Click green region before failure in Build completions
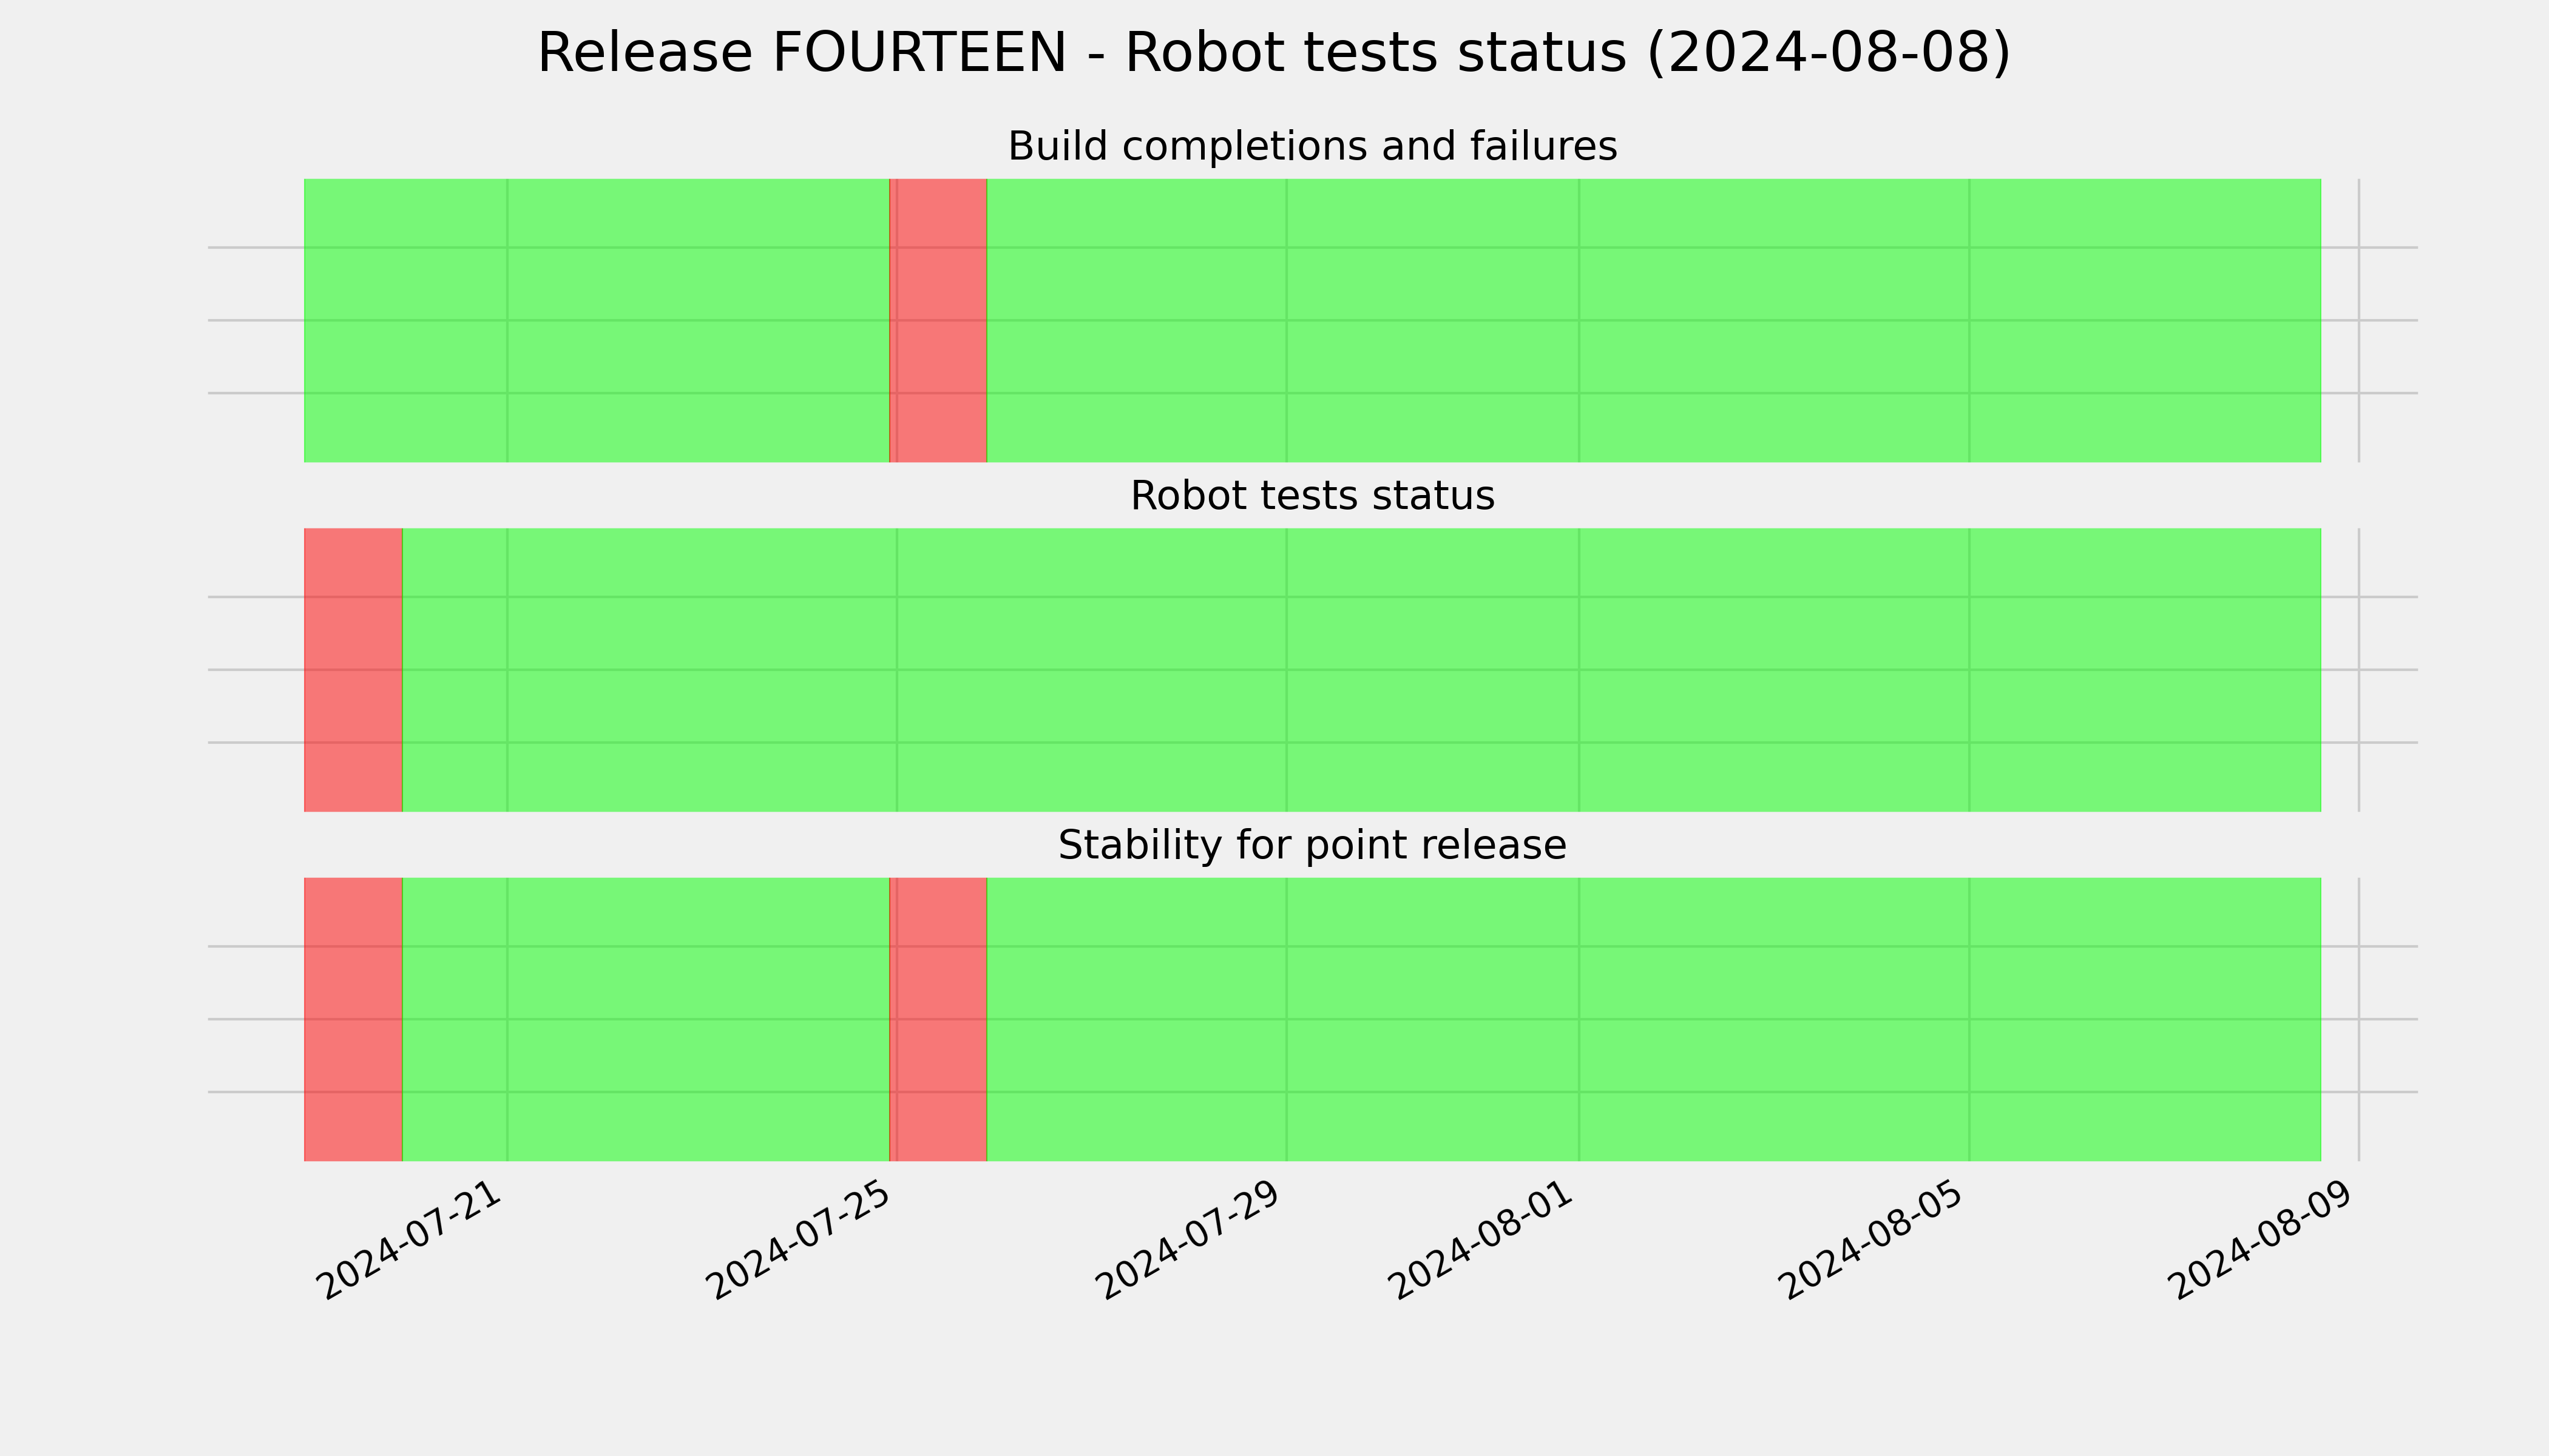The height and width of the screenshot is (1456, 2549). (x=596, y=320)
